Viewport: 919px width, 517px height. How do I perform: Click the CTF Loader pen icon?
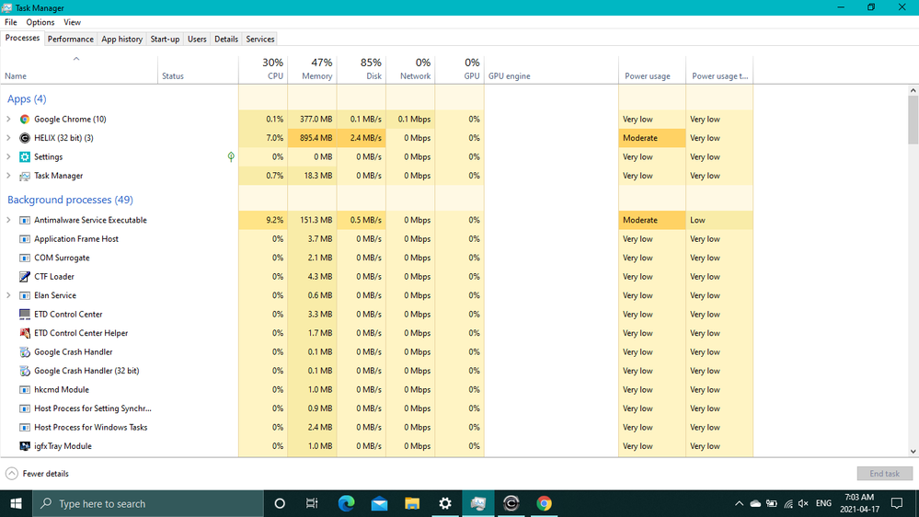[25, 277]
